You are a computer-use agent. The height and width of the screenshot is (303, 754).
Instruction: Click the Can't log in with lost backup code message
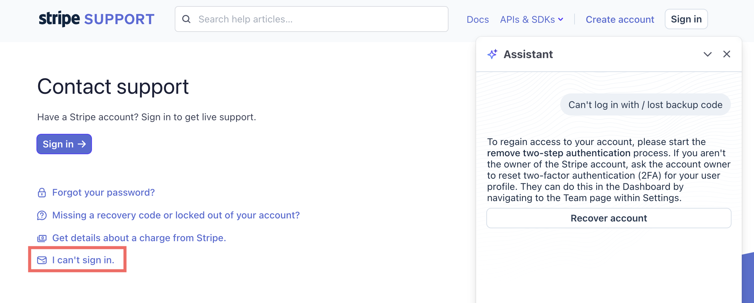645,105
